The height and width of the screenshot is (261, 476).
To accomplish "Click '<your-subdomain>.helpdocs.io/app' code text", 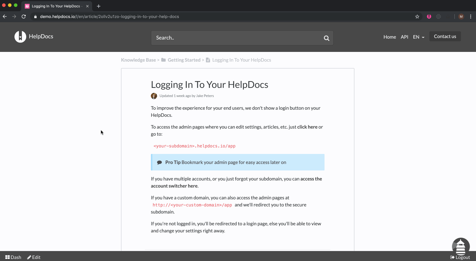I will point(194,146).
